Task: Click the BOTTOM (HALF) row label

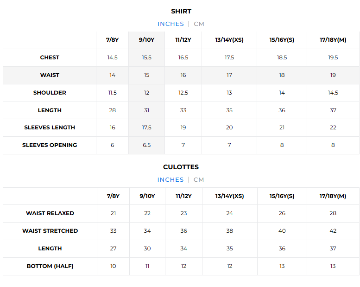Action: (50, 266)
